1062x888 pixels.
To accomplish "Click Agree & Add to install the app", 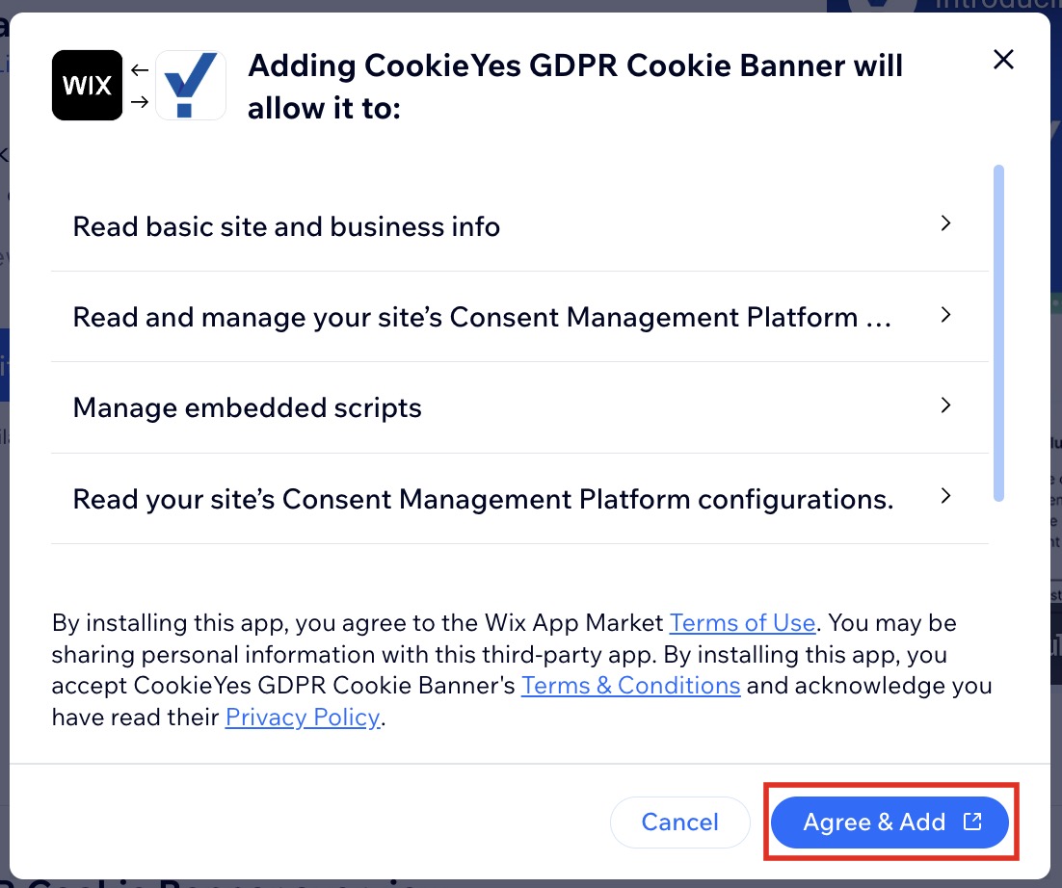I will click(x=889, y=823).
